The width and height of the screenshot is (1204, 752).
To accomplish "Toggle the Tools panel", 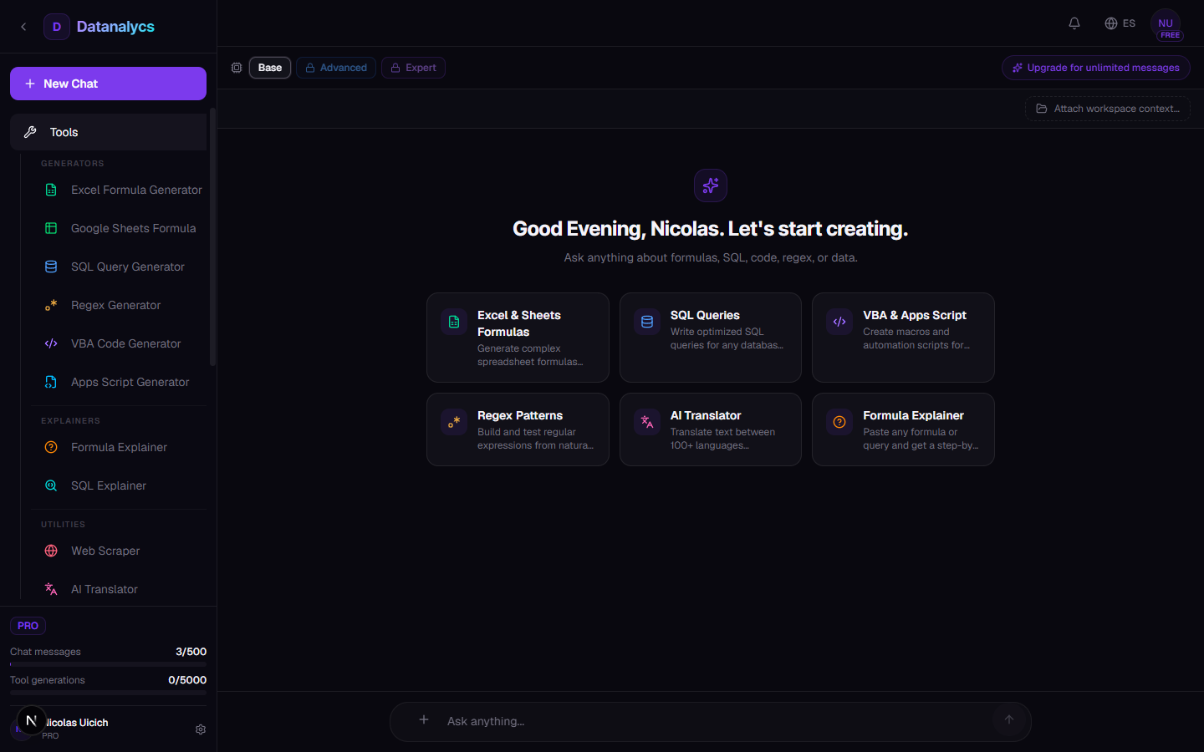I will click(x=108, y=132).
